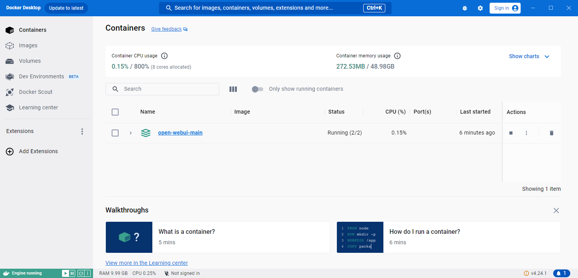Open engine status three-dot menu
578x278 pixels.
pyautogui.click(x=88, y=273)
